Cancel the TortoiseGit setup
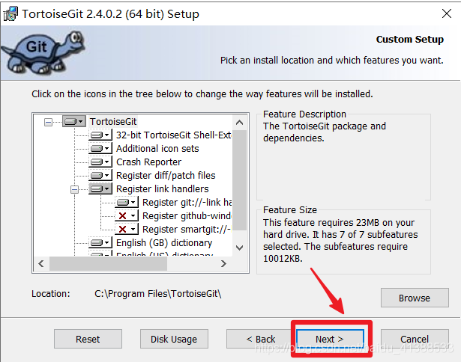This screenshot has width=461, height=362. tap(415, 339)
